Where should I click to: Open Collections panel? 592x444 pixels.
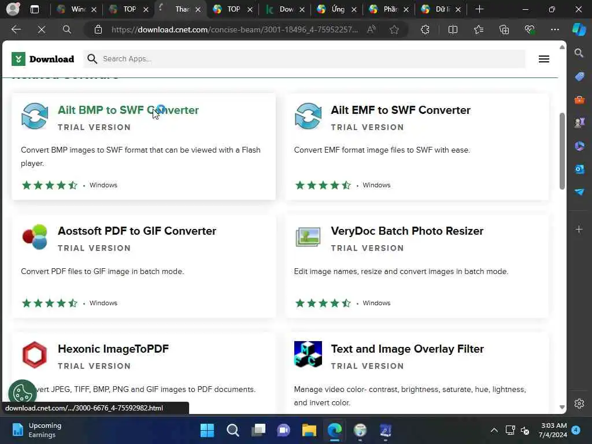[x=504, y=29]
